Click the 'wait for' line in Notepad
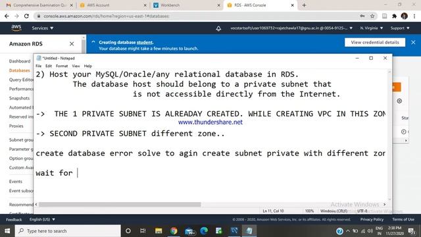The image size is (421, 237). pyautogui.click(x=54, y=172)
